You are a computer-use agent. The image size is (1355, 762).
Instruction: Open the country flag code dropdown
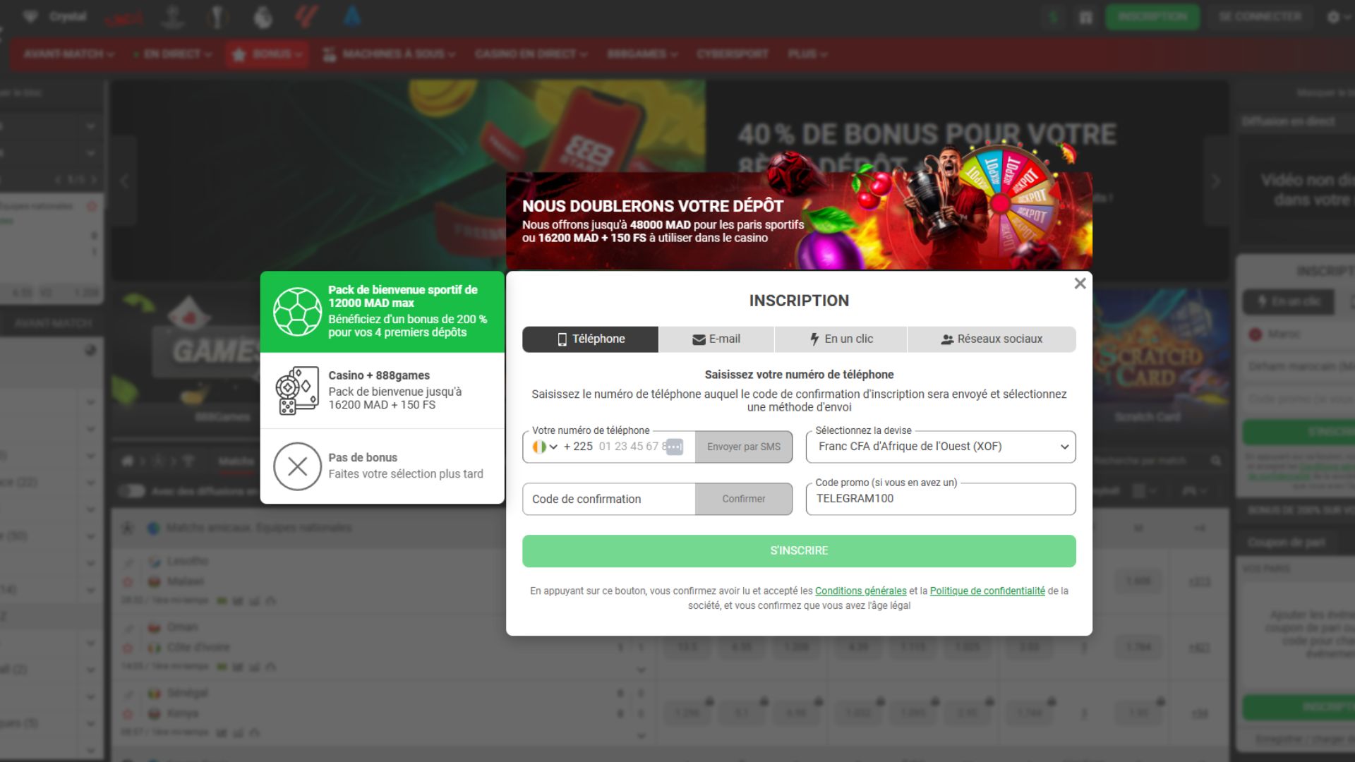coord(546,447)
